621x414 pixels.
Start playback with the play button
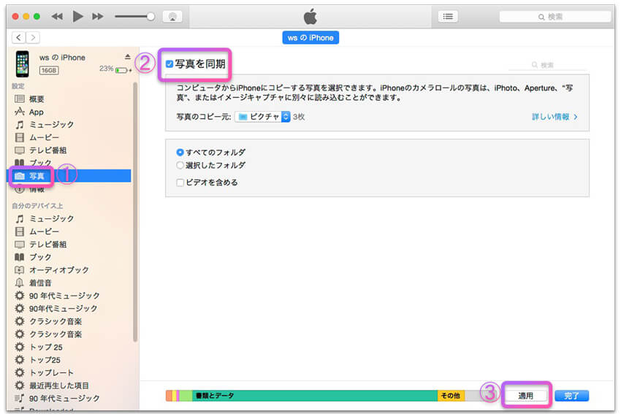(x=78, y=16)
